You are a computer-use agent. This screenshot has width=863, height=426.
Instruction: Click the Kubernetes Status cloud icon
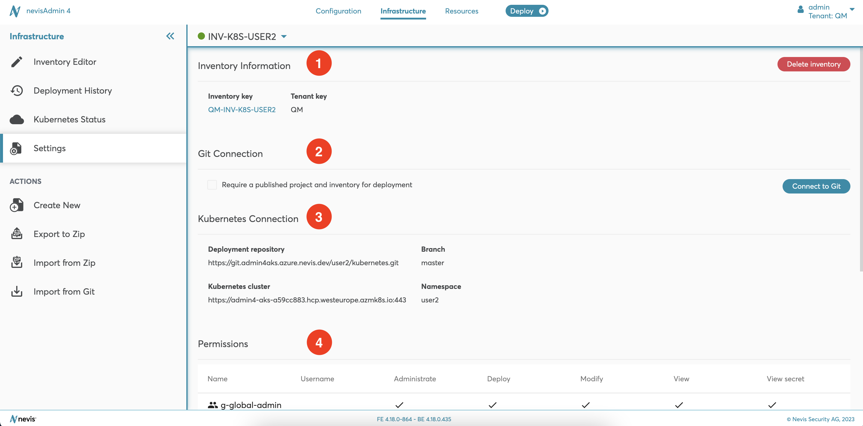17,119
